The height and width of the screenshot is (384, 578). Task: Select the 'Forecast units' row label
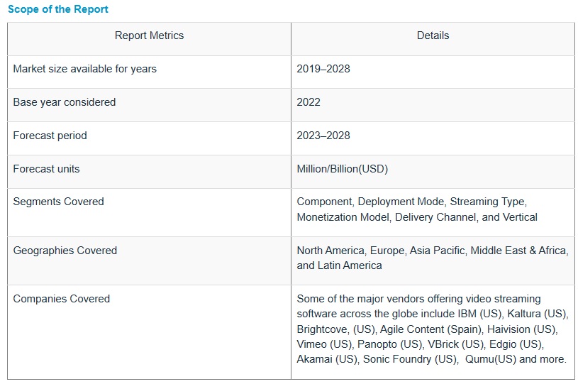46,169
